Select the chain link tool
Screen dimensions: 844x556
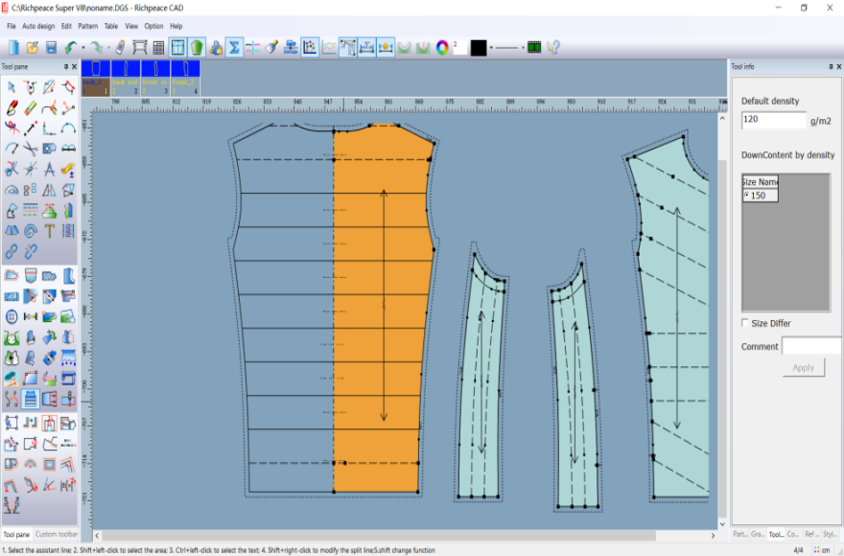[12, 252]
